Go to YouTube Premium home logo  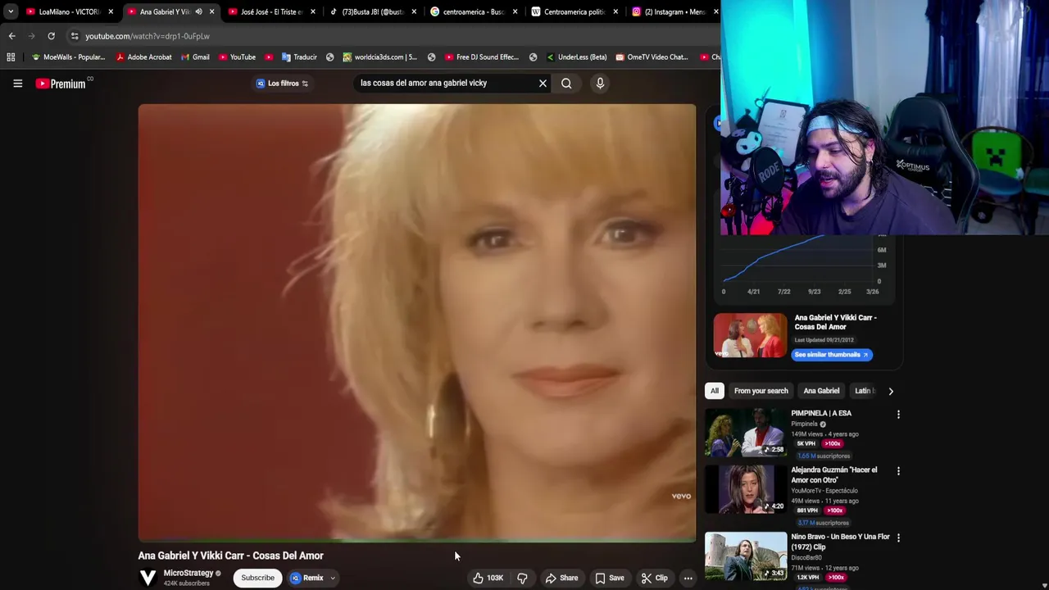coord(61,84)
